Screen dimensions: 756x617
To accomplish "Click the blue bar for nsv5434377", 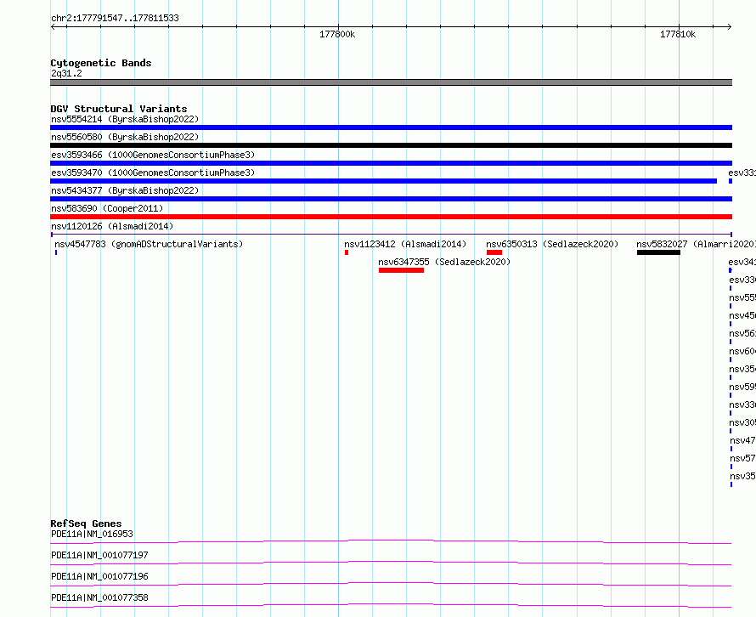I will point(391,199).
